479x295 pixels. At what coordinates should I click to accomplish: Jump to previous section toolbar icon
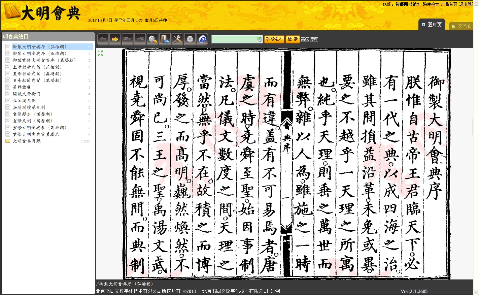pyautogui.click(x=128, y=39)
